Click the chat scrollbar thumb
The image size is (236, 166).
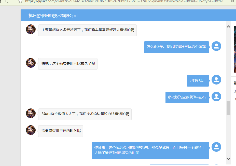coord(228,108)
